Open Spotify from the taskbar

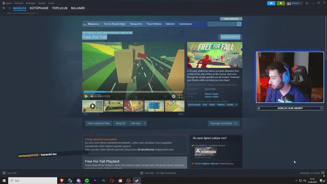coord(87,181)
